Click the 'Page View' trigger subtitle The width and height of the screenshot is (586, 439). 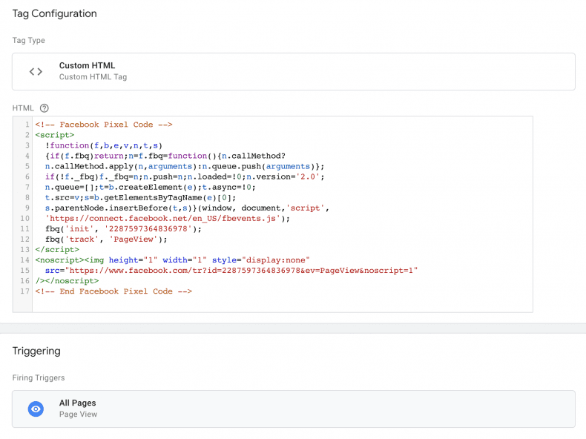click(78, 415)
